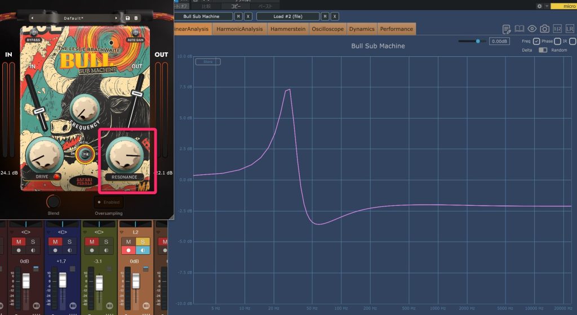Toggle the Delta/Random switch
This screenshot has height=315, width=577.
[543, 50]
